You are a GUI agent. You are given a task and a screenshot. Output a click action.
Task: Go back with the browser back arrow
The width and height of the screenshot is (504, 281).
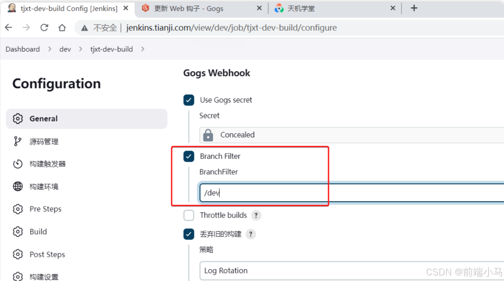pyautogui.click(x=9, y=28)
